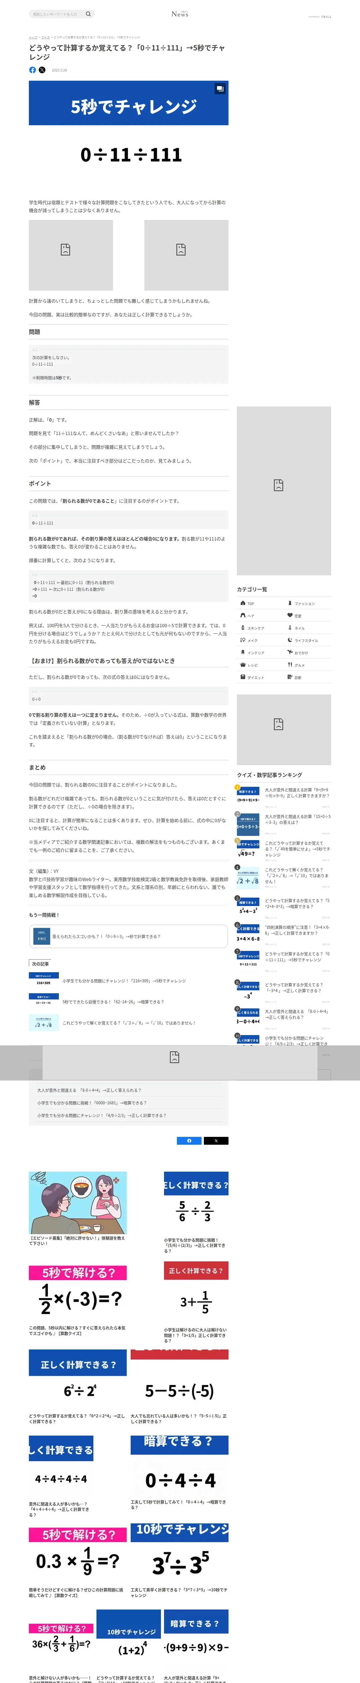Open the 3+1/5 quiz card
This screenshot has width=360, height=1683.
click(x=196, y=1302)
